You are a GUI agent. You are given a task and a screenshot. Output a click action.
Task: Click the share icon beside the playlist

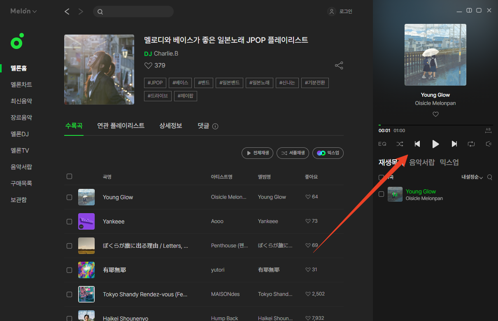pos(339,66)
